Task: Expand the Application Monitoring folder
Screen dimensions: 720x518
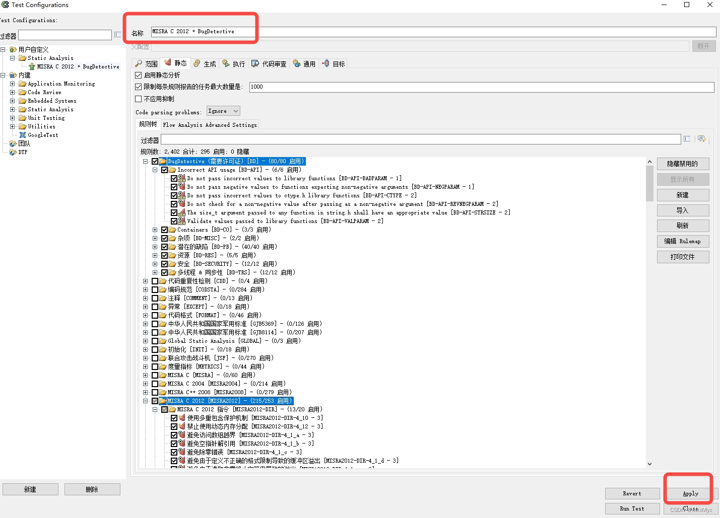Action: pyautogui.click(x=12, y=84)
